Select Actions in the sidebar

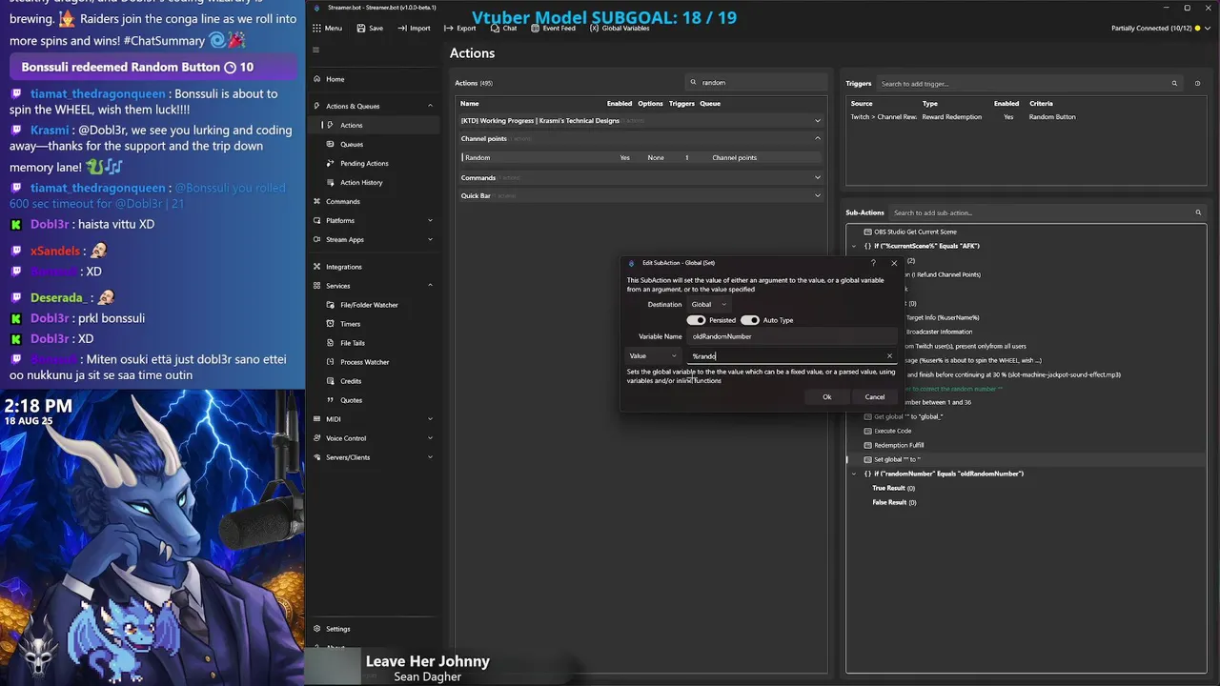351,125
